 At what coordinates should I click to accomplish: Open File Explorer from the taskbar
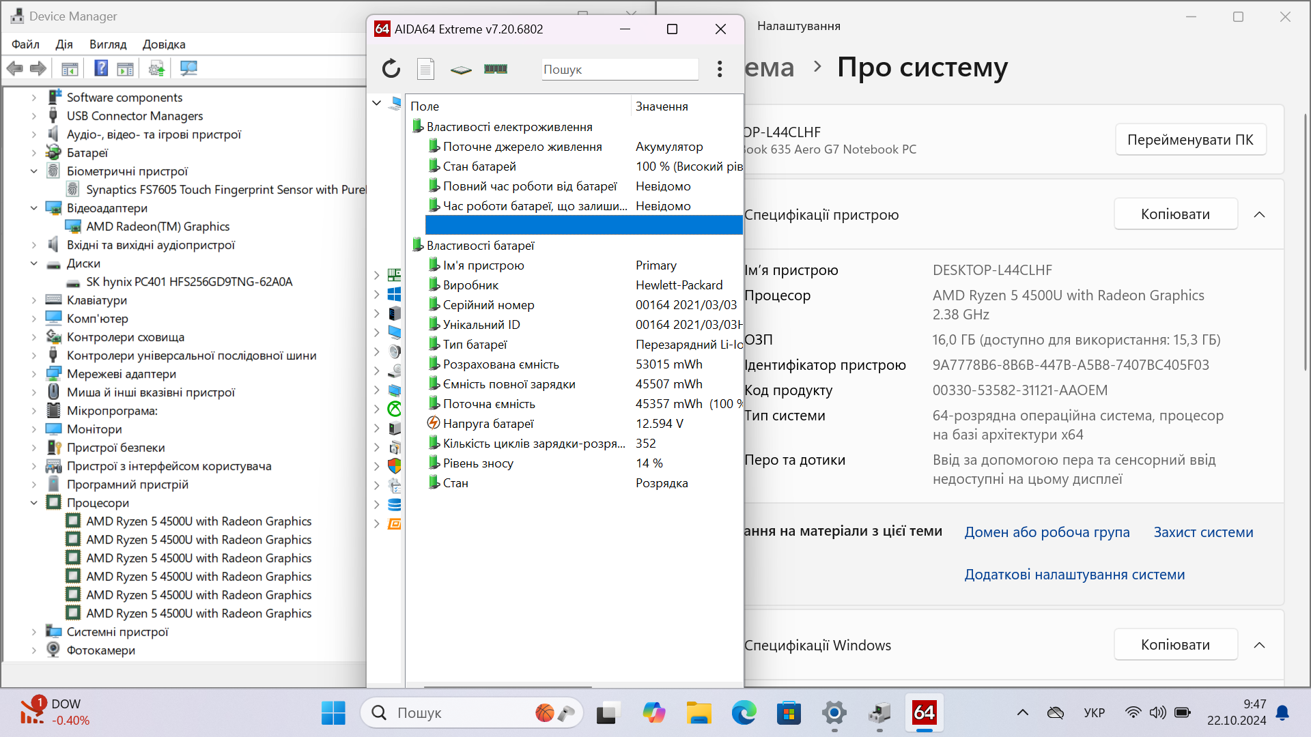(699, 713)
